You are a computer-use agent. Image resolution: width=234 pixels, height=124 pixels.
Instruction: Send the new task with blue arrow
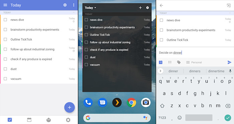pyautogui.click(x=229, y=62)
